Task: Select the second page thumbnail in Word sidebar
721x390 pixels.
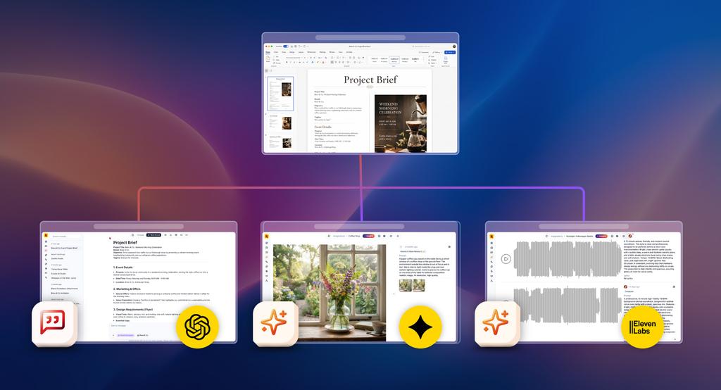Action: pos(281,122)
